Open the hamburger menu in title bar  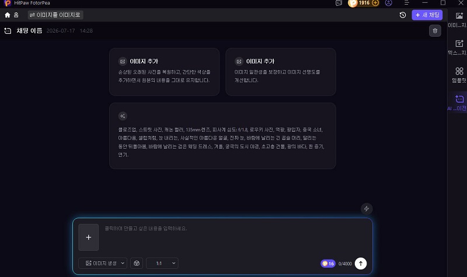[x=406, y=3]
